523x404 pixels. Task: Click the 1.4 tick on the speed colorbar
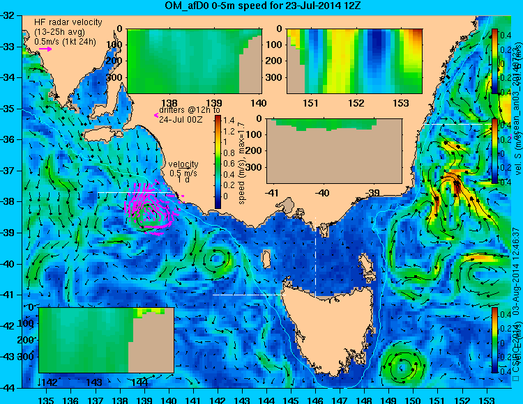(229, 121)
